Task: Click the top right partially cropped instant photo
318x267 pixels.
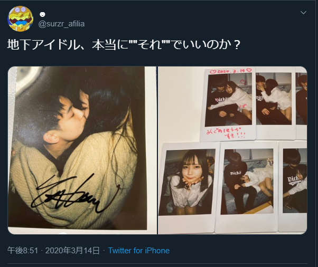Action: (301, 103)
